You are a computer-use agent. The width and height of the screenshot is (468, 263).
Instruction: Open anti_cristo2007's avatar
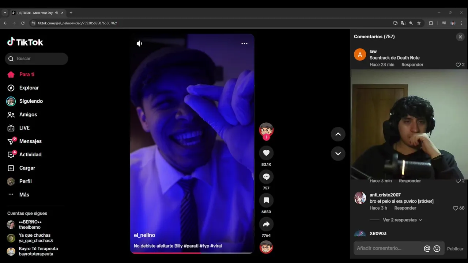(360, 198)
